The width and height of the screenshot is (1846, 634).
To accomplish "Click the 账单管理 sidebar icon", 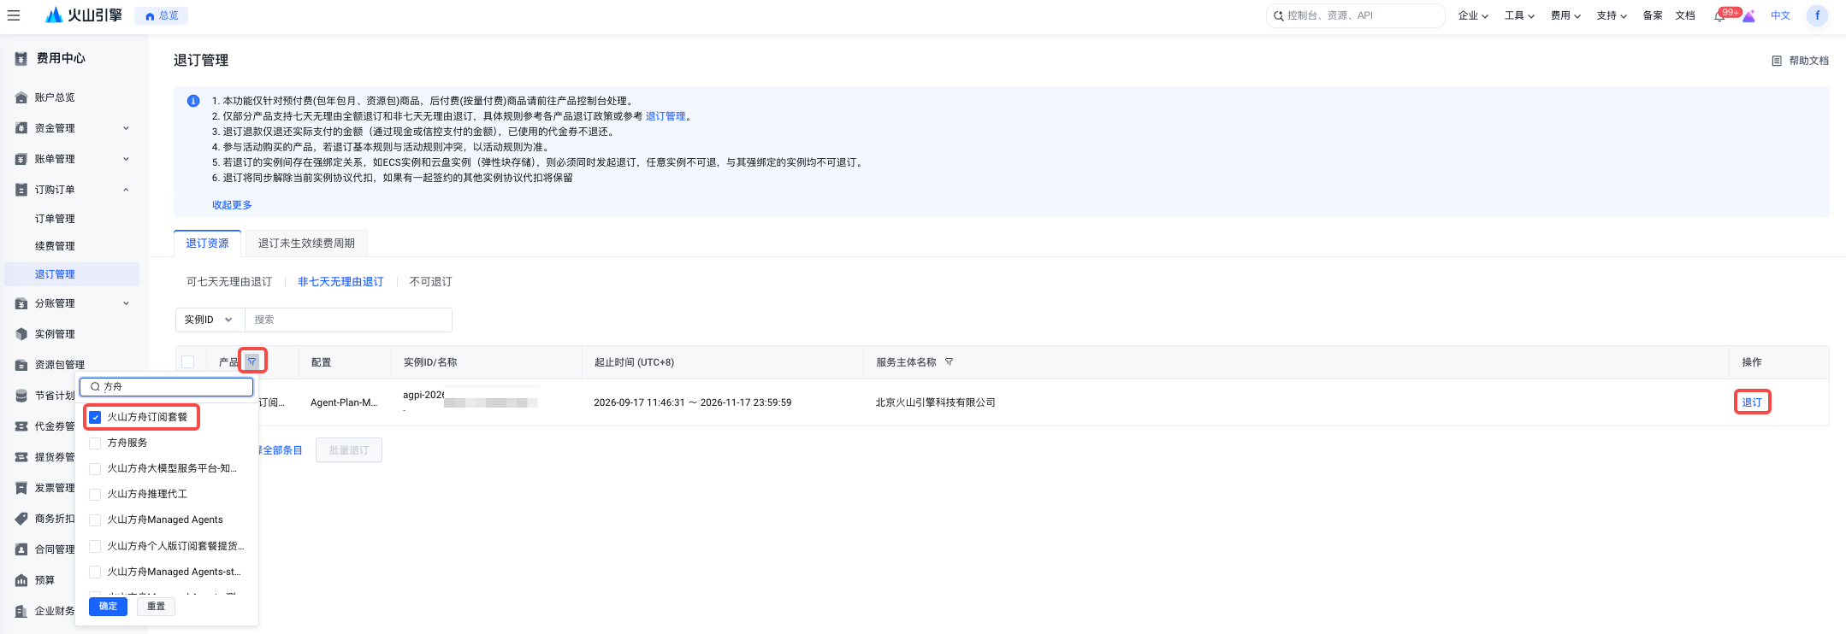I will [x=21, y=159].
